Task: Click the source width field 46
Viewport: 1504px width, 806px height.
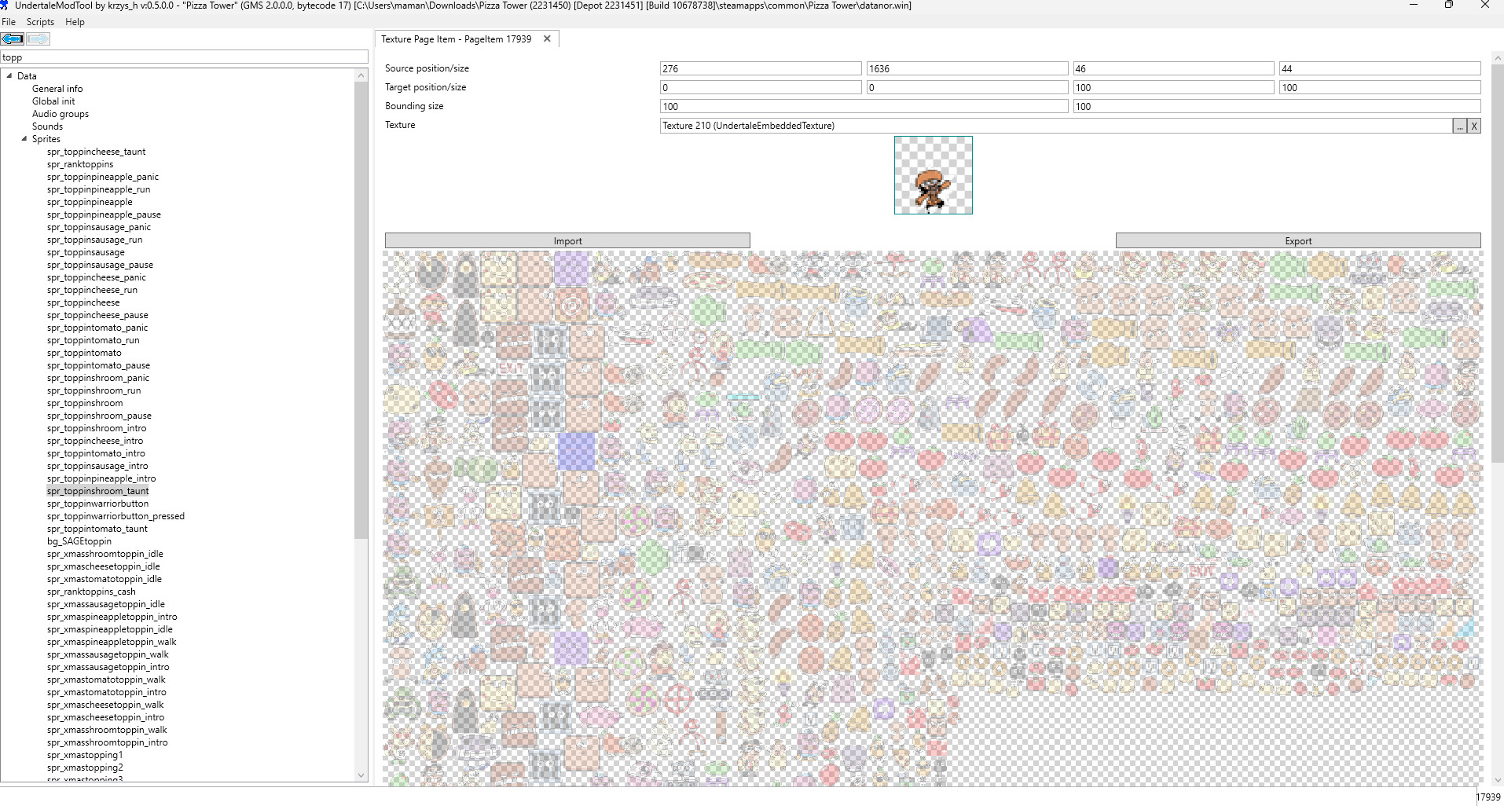Action: click(1173, 69)
